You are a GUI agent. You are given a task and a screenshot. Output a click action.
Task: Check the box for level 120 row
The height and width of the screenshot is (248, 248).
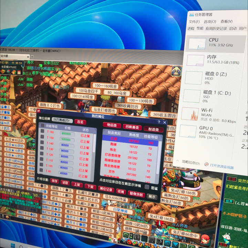point(42,153)
